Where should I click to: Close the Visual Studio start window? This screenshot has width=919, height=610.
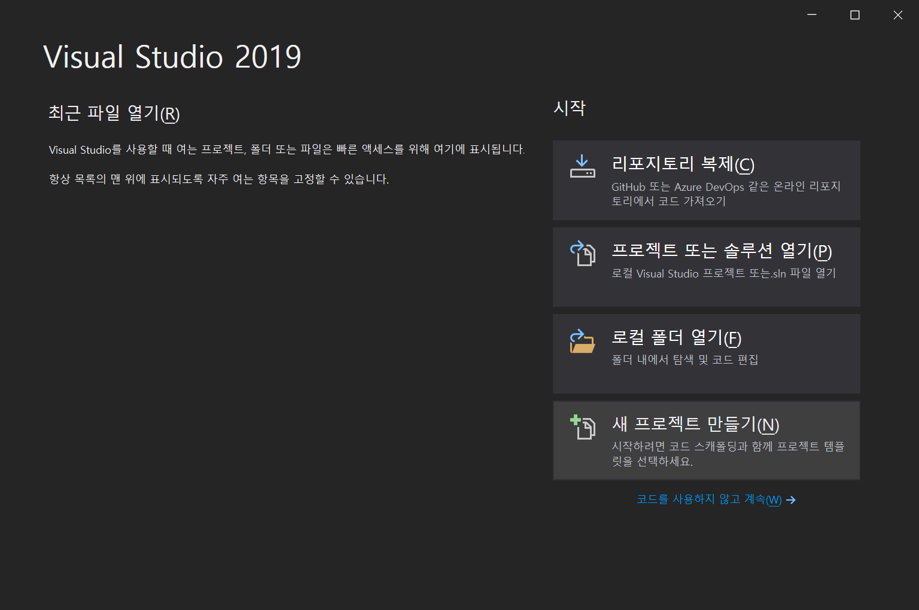898,15
